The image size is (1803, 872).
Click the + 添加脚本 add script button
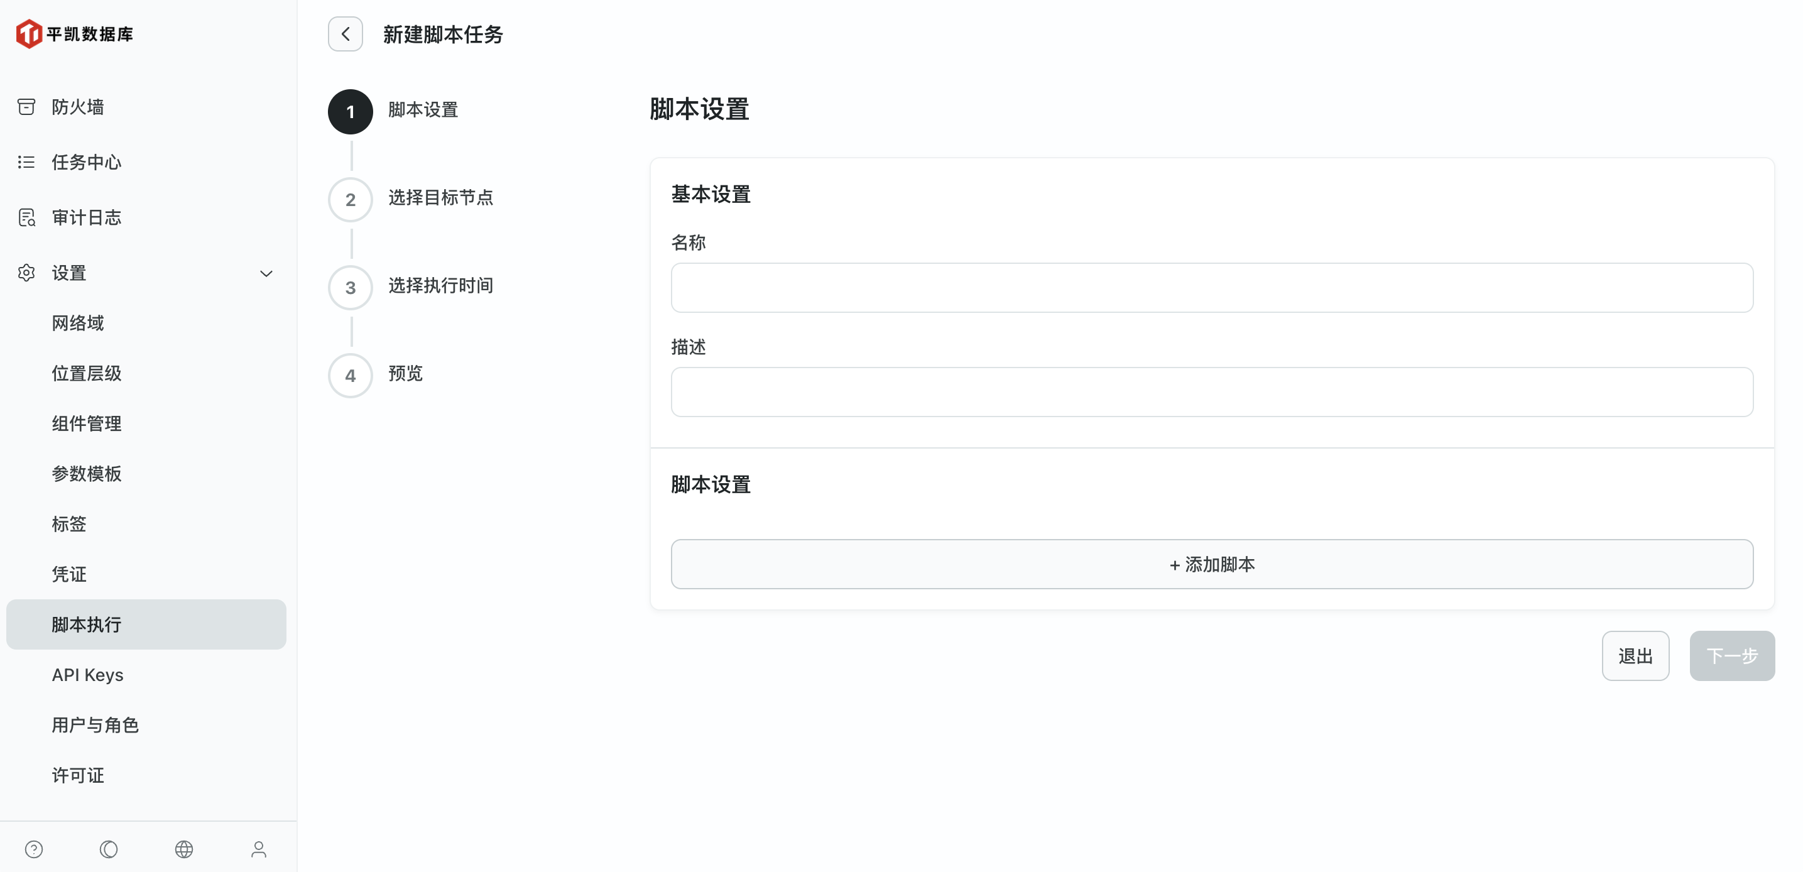[1212, 564]
